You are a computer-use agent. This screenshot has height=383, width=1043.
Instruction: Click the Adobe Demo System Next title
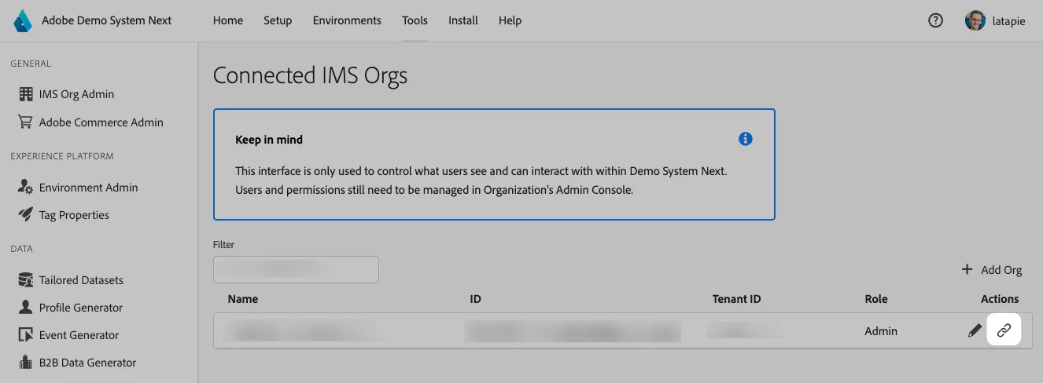coord(107,20)
